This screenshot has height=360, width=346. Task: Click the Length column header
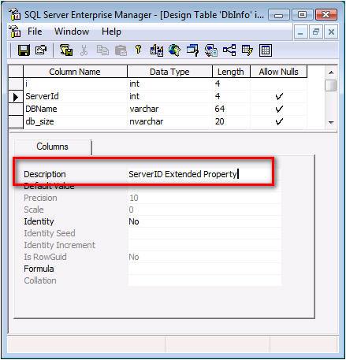(x=231, y=72)
